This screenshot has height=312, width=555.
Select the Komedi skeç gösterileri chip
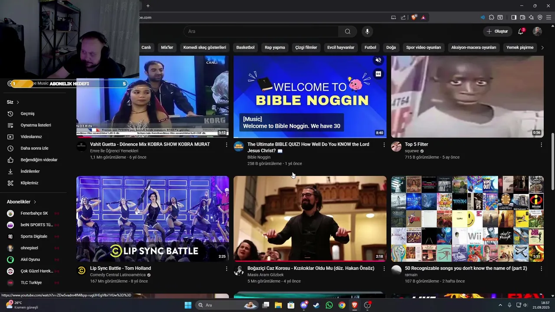click(x=205, y=47)
